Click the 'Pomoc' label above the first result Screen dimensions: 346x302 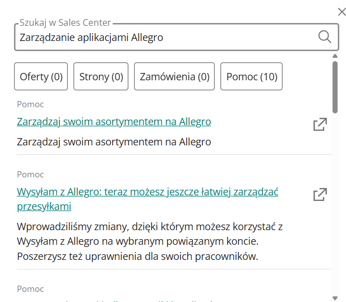pos(30,104)
